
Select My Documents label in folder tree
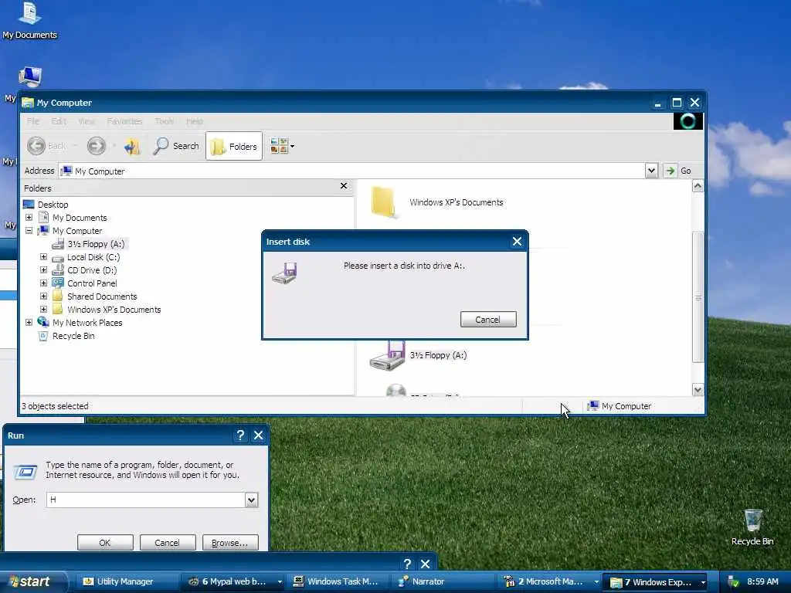tap(80, 217)
